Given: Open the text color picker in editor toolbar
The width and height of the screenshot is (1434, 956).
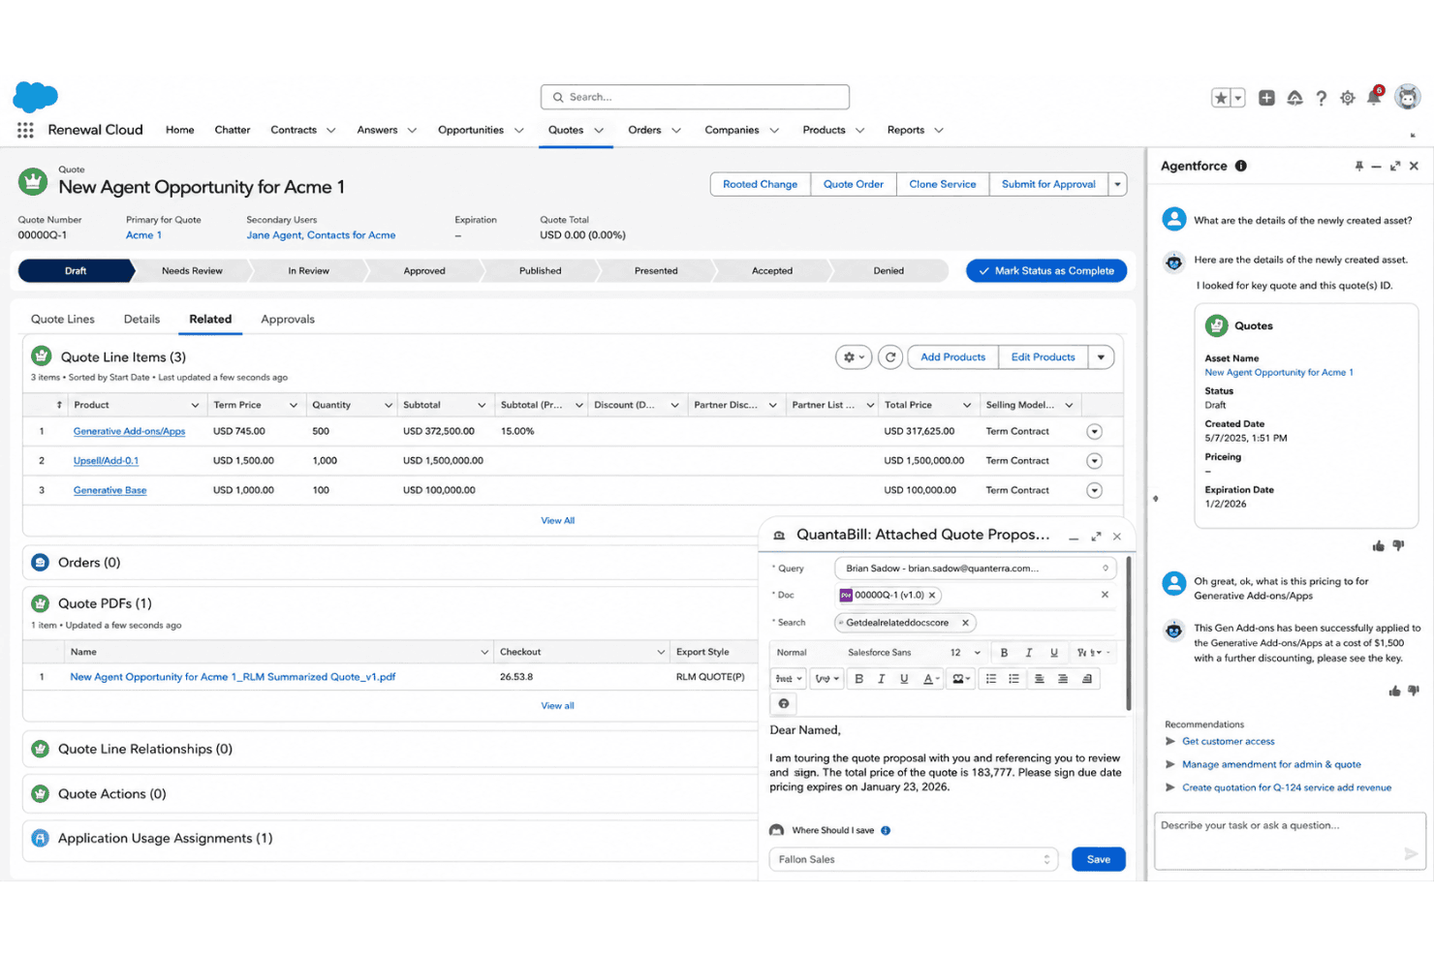Looking at the screenshot, I should (929, 679).
